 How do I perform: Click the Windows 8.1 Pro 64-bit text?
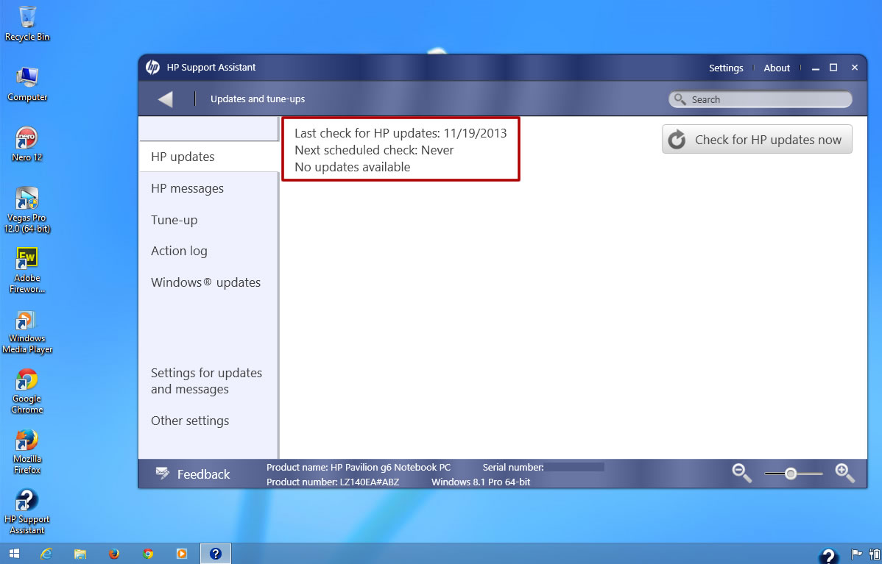pyautogui.click(x=480, y=482)
